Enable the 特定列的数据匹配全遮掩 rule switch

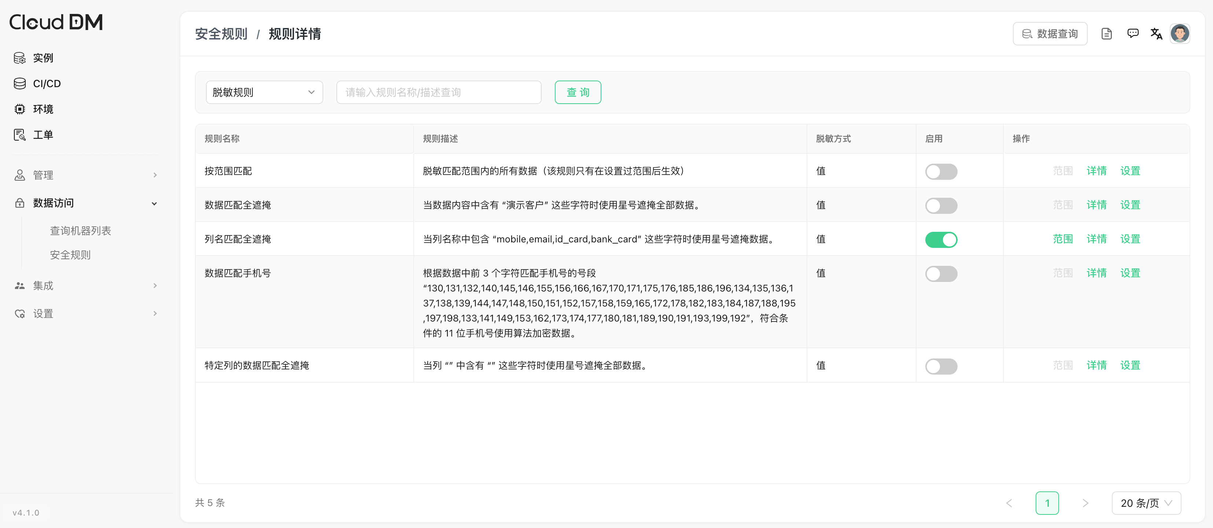941,366
